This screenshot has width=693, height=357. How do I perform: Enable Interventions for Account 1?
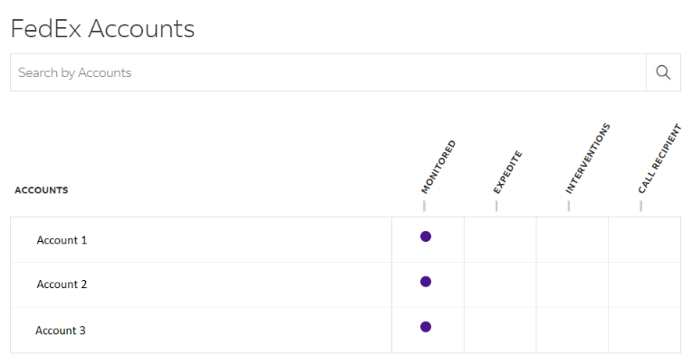(x=573, y=240)
